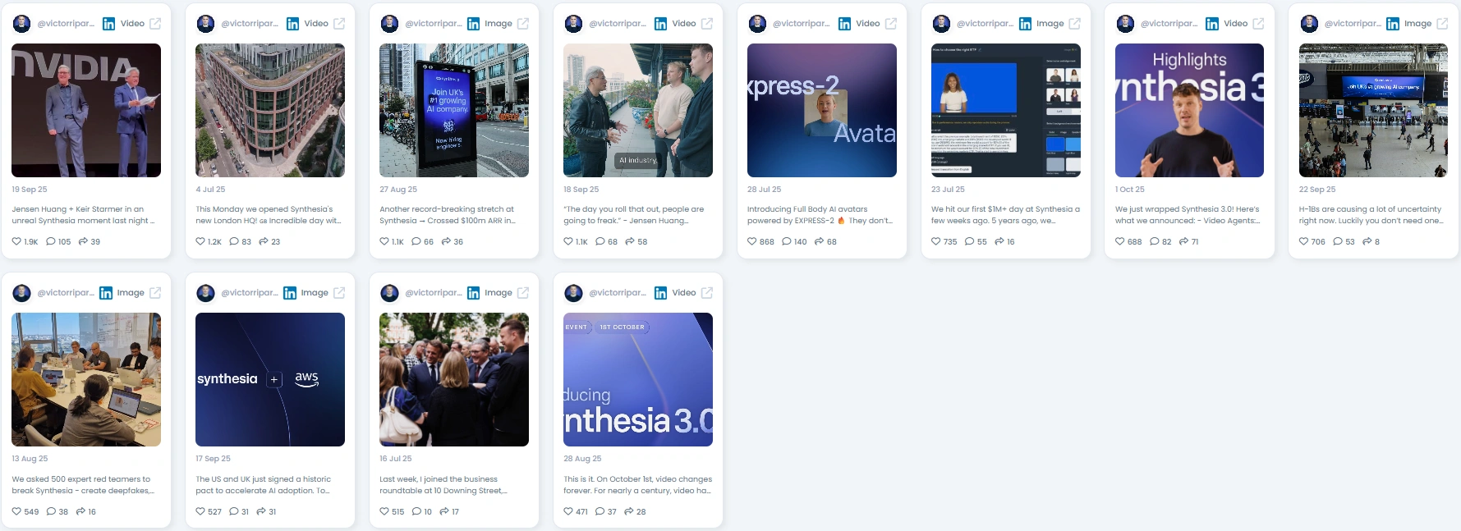The height and width of the screenshot is (531, 1461).
Task: Open '1st October' event video thumbnail
Action: coord(638,379)
